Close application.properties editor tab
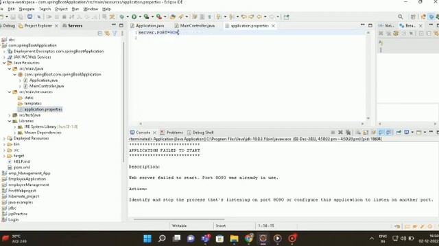This screenshot has height=246, width=439. coord(273,26)
